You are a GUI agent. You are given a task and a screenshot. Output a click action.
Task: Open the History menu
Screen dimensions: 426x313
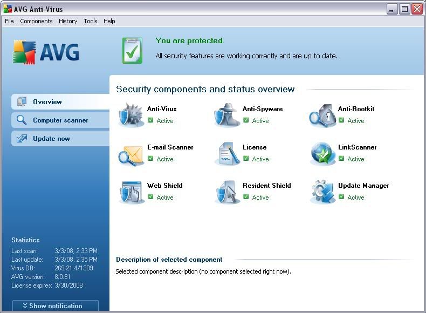coord(68,21)
